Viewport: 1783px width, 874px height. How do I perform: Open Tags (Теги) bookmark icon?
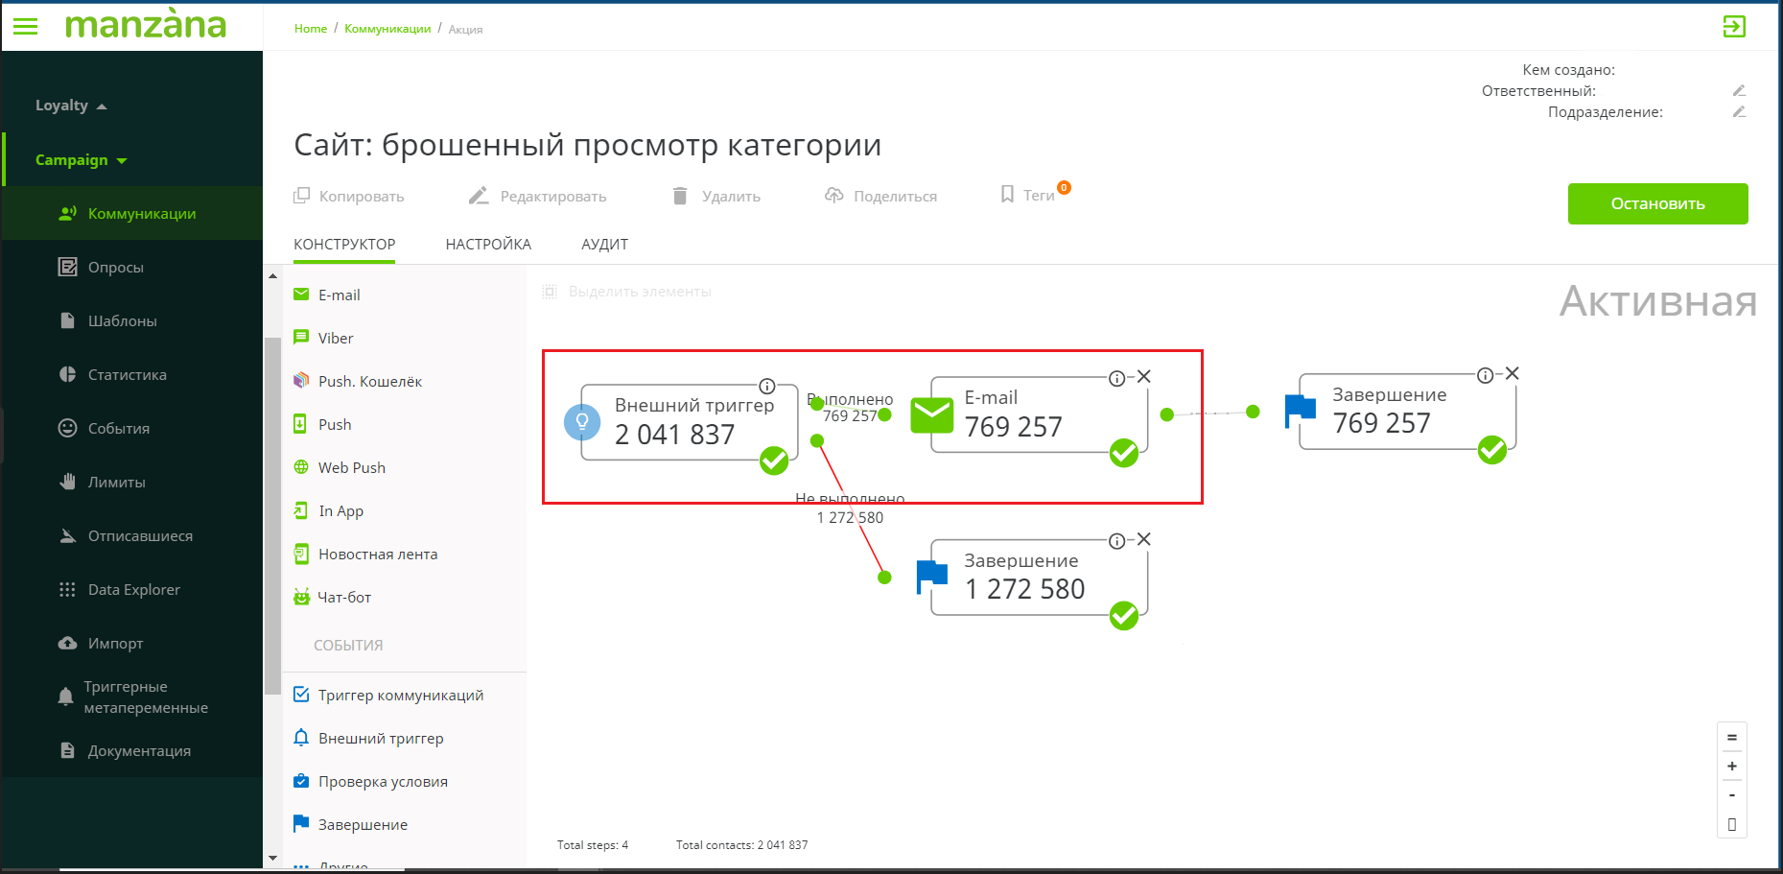pos(1007,195)
